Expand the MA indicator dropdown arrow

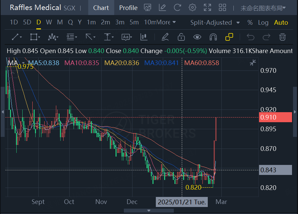[x=23, y=63]
